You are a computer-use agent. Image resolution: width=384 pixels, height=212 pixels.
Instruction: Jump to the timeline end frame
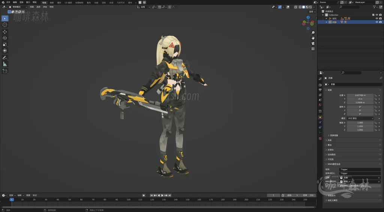[169, 196]
